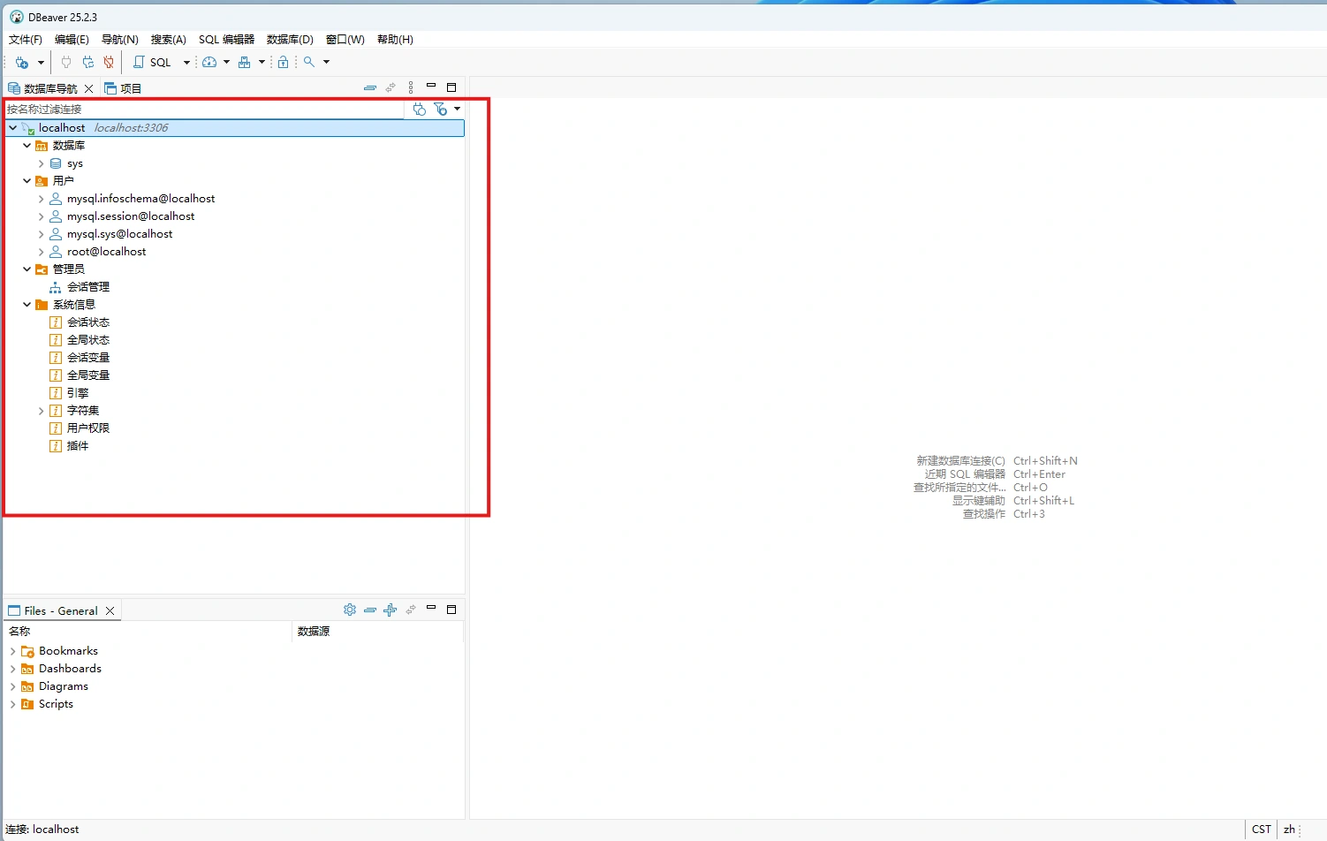1327x841 pixels.
Task: Click the magnifier search icon in toolbar
Action: click(309, 62)
